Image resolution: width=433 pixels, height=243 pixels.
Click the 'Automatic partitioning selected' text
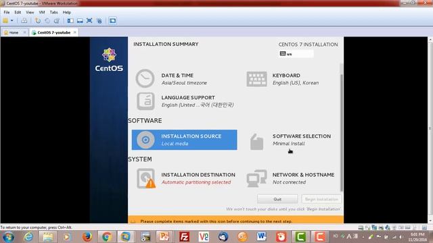point(196,182)
